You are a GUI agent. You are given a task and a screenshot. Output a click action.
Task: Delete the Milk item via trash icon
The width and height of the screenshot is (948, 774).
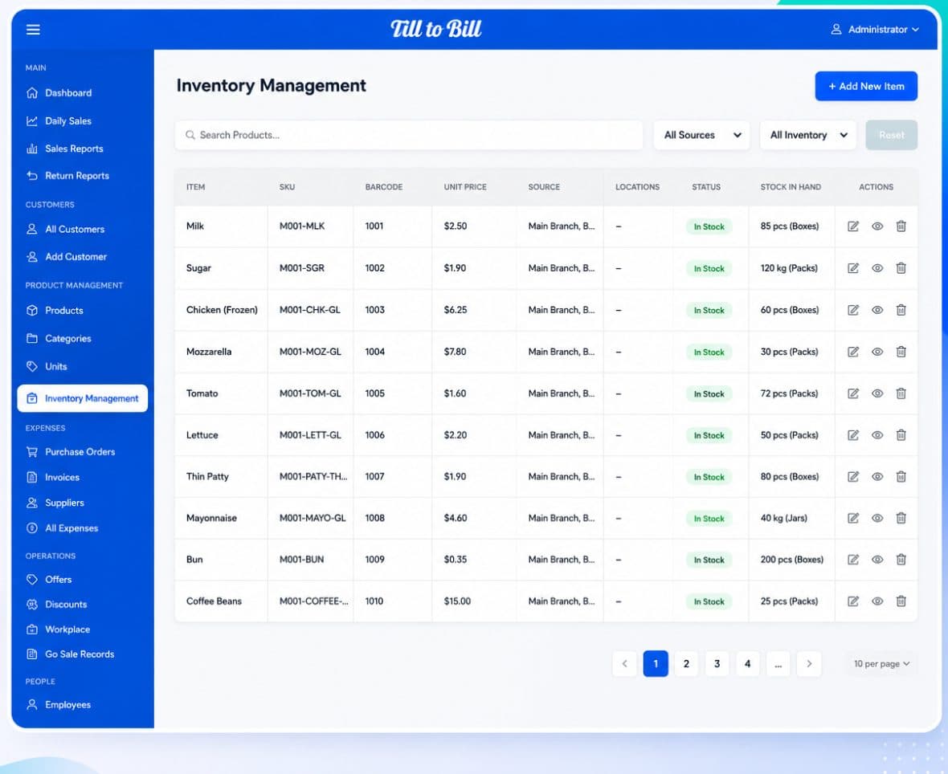[901, 226]
